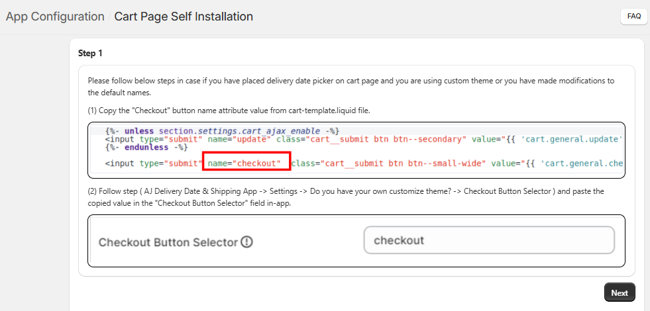Click the info icon beside Checkout Button Selector

pyautogui.click(x=247, y=242)
